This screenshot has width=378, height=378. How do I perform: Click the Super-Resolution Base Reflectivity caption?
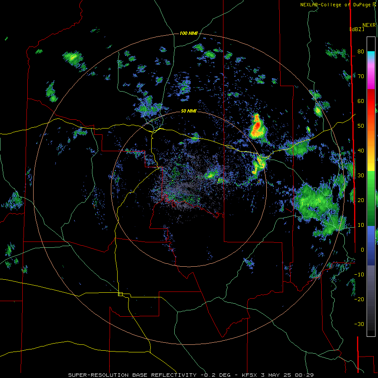click(x=132, y=375)
